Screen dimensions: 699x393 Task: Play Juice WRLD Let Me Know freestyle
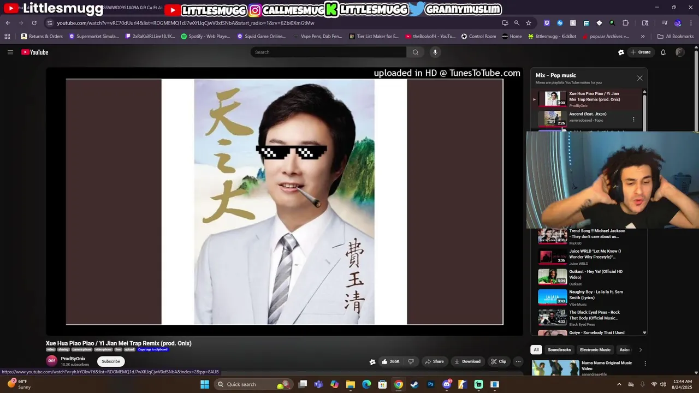click(588, 257)
